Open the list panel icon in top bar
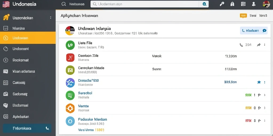The height and width of the screenshot is (136, 273). (x=243, y=4)
